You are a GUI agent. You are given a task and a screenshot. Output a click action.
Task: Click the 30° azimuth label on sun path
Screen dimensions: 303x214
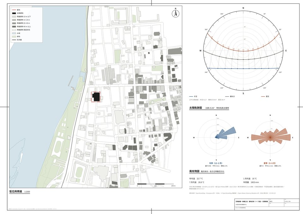coord(264,14)
